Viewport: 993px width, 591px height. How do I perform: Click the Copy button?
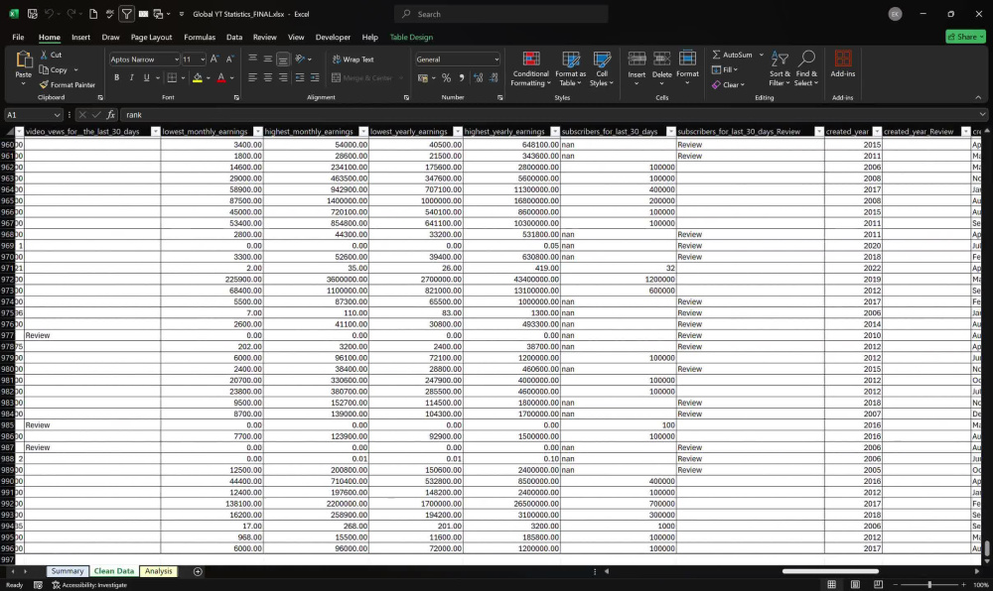[54, 70]
